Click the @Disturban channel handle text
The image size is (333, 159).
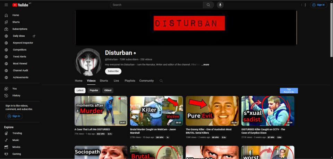point(111,59)
